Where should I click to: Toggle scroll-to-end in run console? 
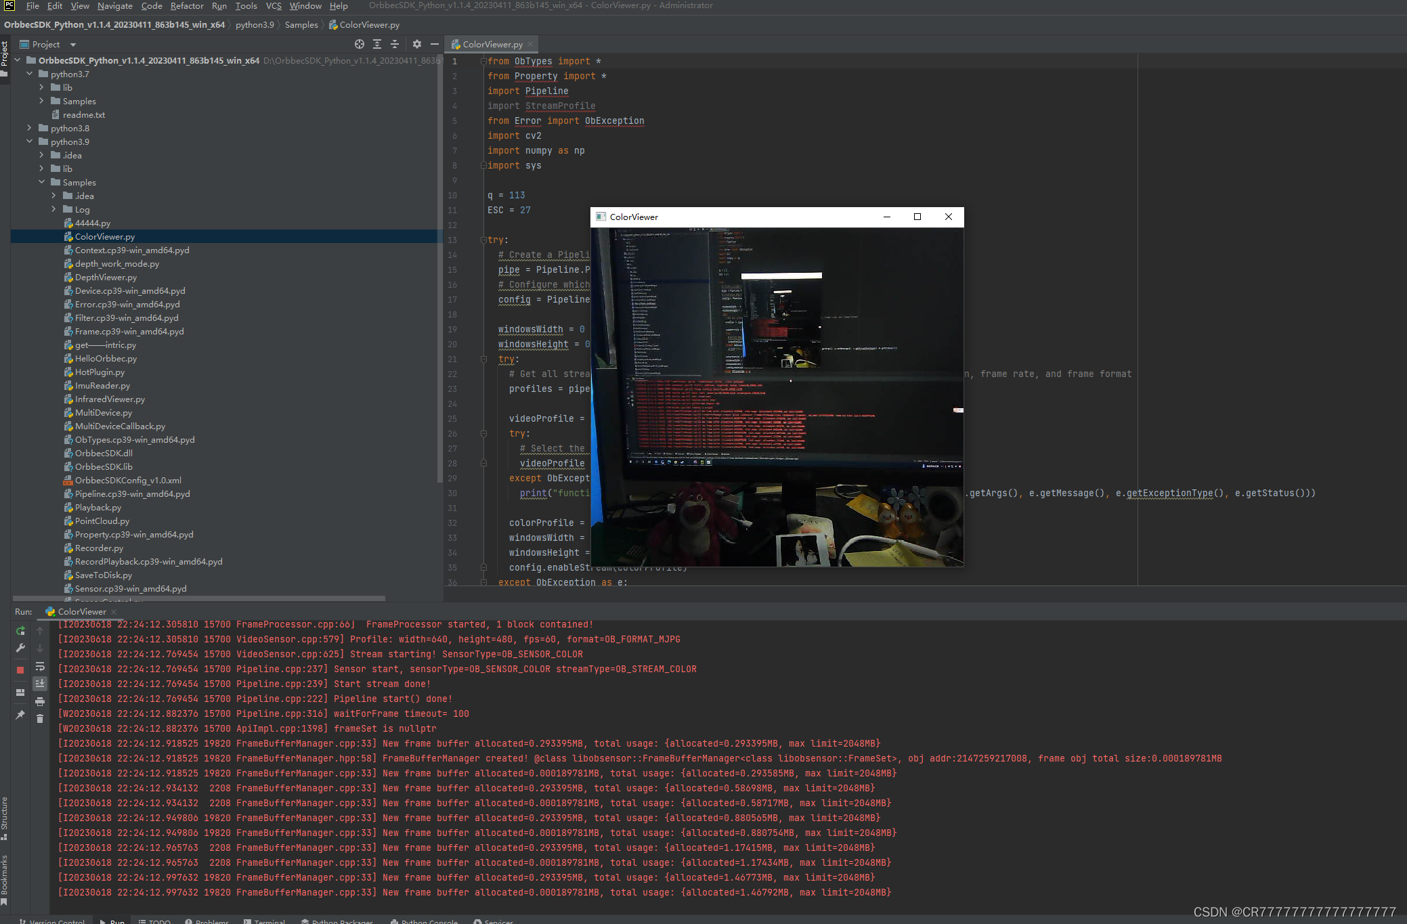[40, 684]
